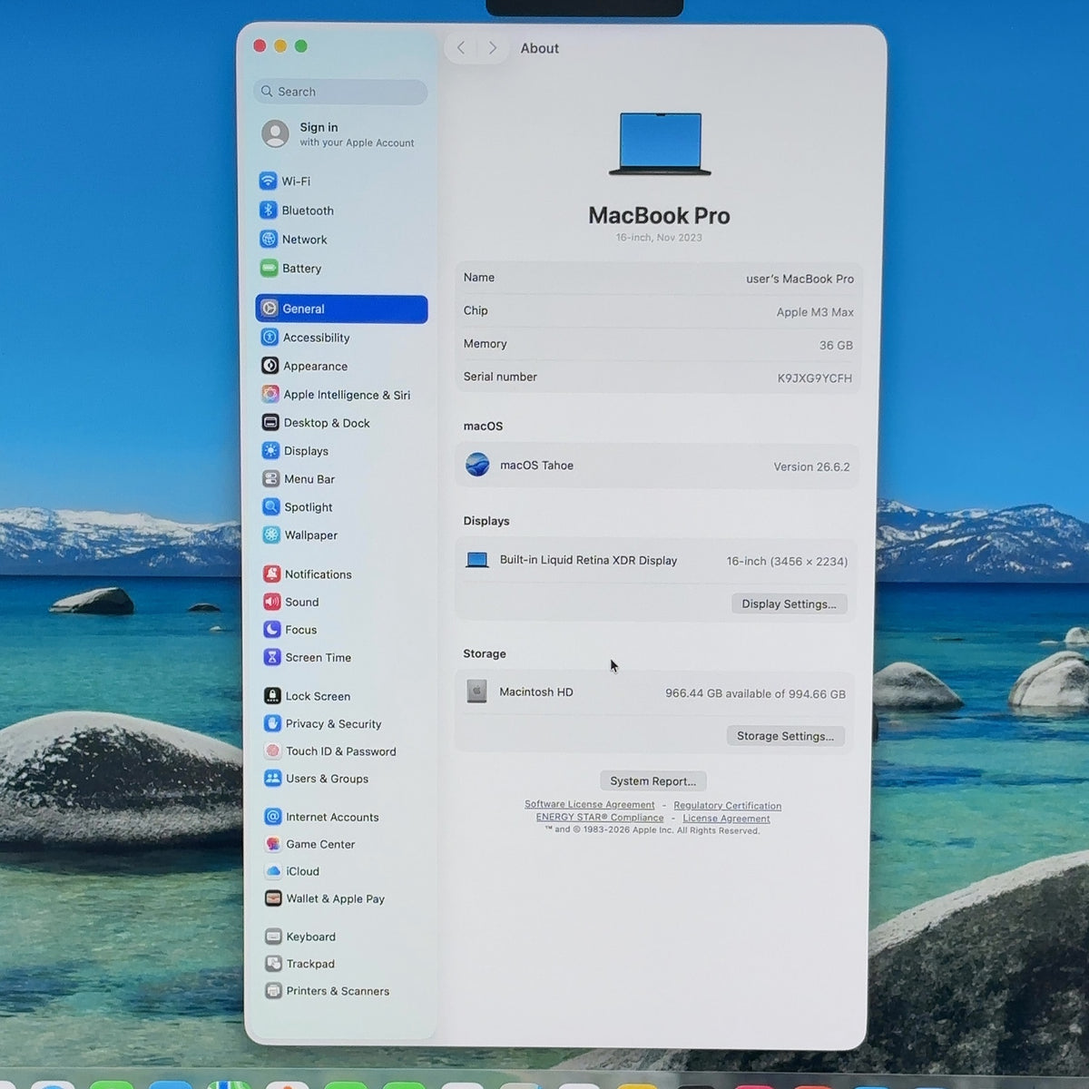
Task: Open Wi-Fi settings icon in sidebar
Action: point(268,181)
